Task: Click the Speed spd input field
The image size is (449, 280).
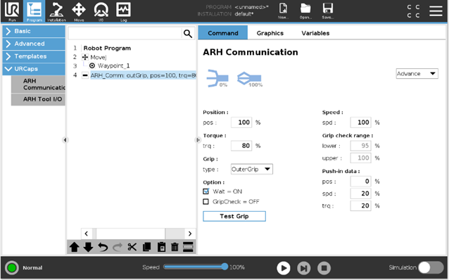Action: point(360,122)
